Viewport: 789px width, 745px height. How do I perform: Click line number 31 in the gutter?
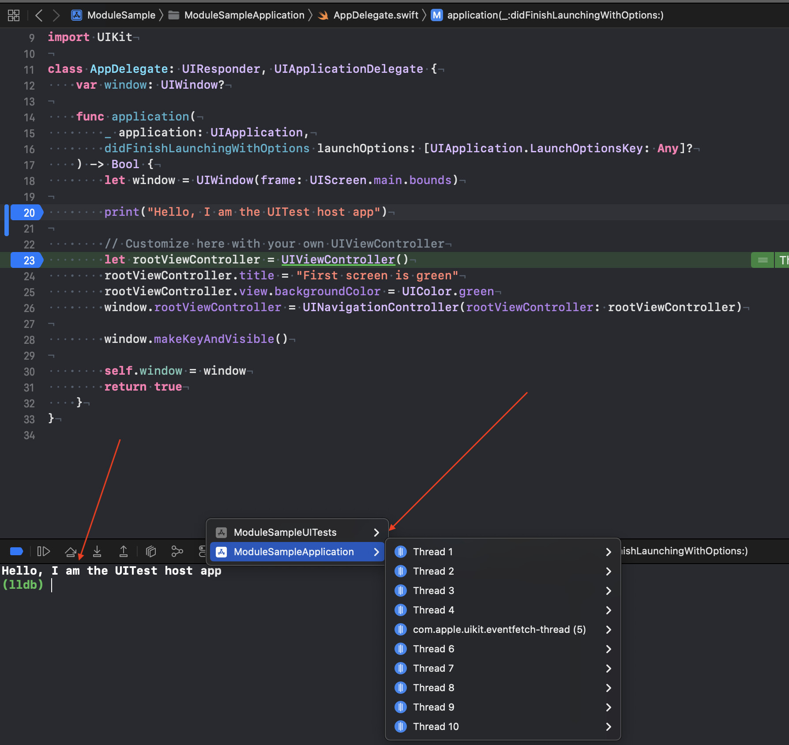pyautogui.click(x=29, y=388)
